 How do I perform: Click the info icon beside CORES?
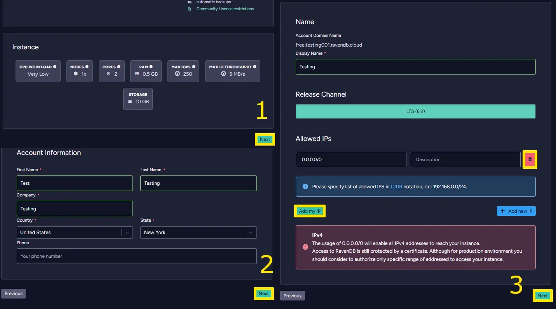(119, 67)
